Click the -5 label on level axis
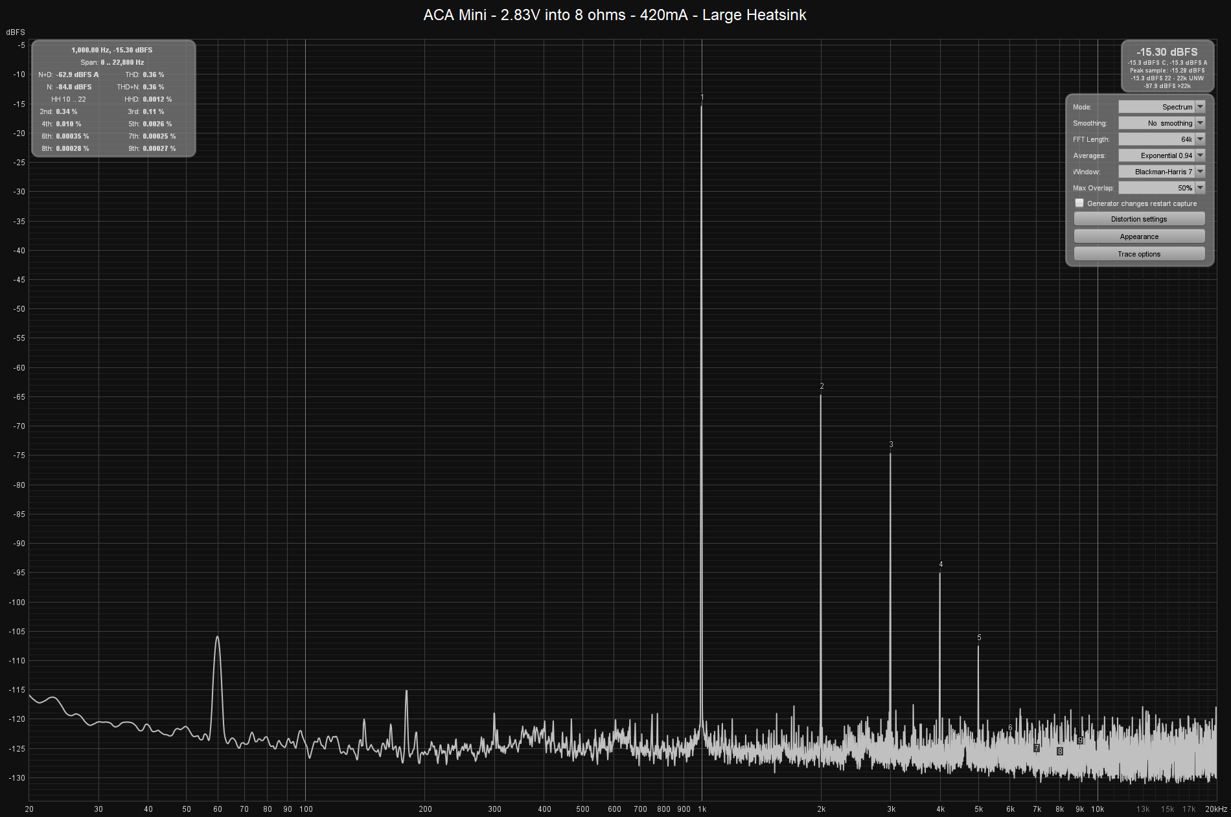Viewport: 1231px width, 817px height. tap(21, 45)
